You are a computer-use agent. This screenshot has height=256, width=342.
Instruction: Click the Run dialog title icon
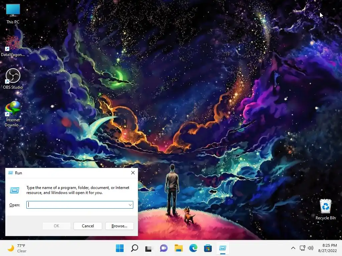(x=10, y=173)
